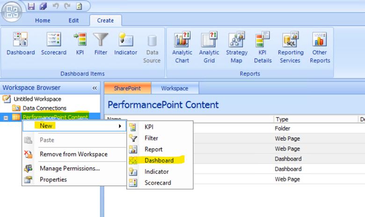This screenshot has height=217, width=365.
Task: Create a Strategy Map report
Action: [236, 48]
